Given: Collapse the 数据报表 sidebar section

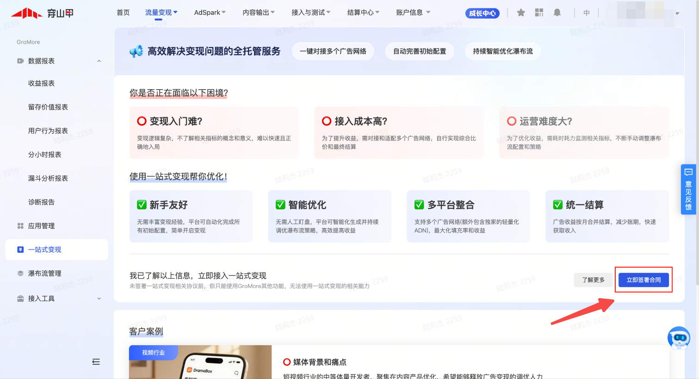Looking at the screenshot, I should coord(99,61).
